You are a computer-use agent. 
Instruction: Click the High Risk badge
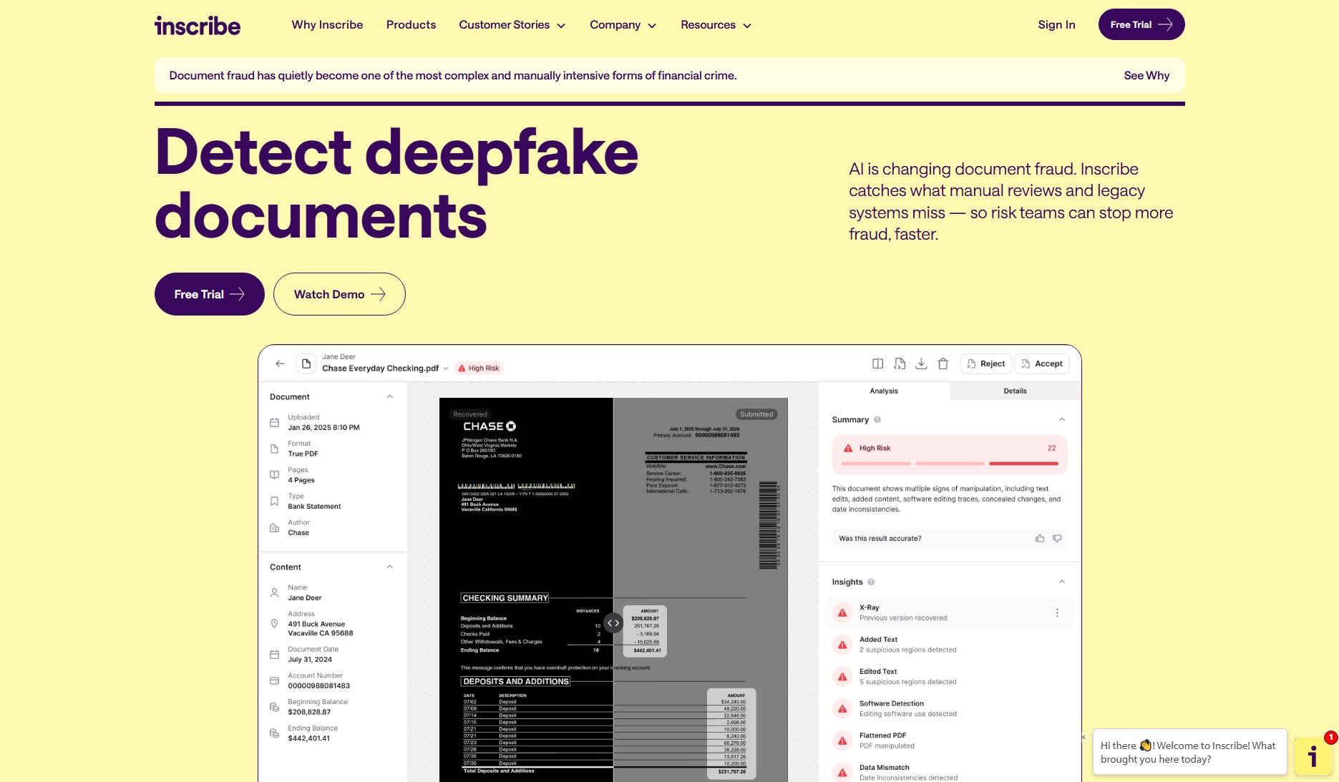[478, 368]
